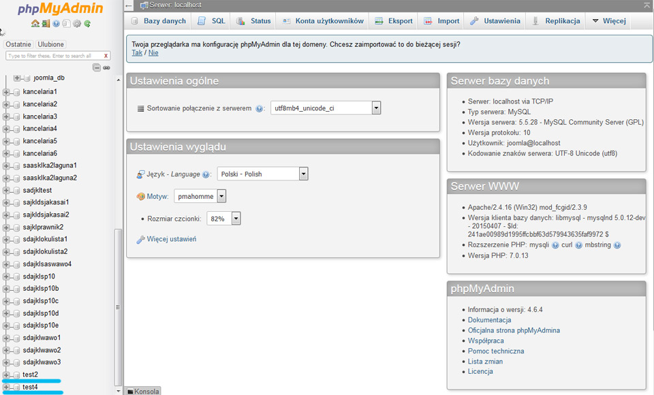Screen dimensions: 654x395
Task: Open the Więcej ustawień link
Action: [x=172, y=239]
